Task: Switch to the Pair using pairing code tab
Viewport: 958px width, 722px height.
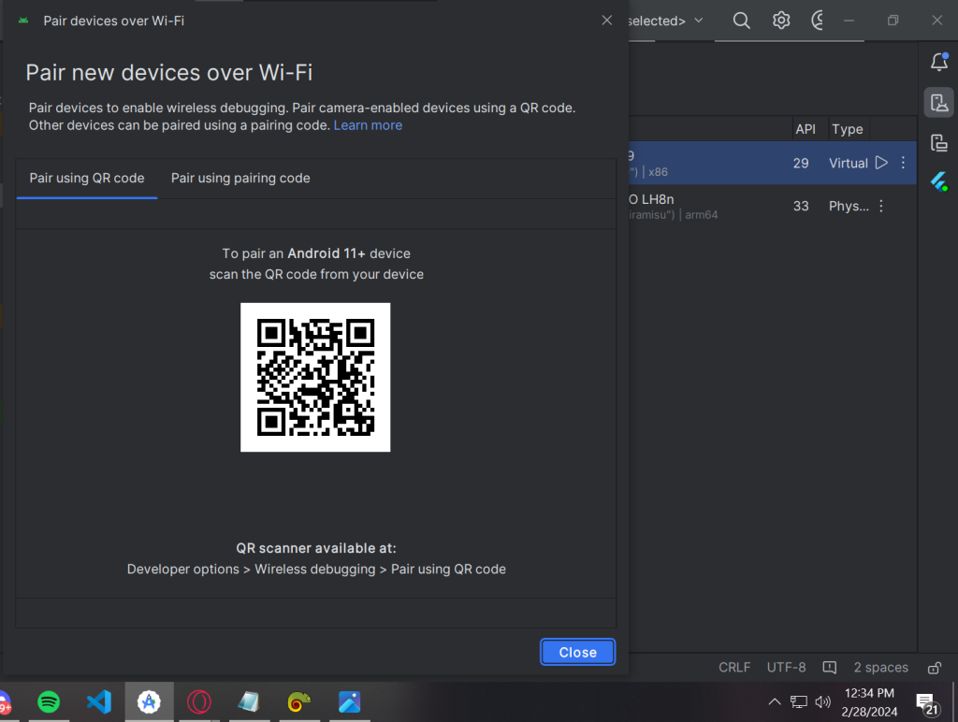Action: 240,179
